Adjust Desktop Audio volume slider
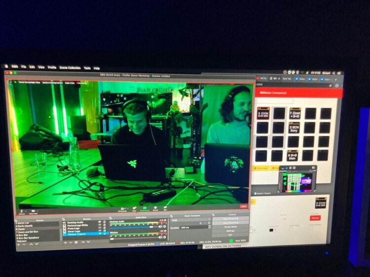370x277 pixels. [133, 227]
